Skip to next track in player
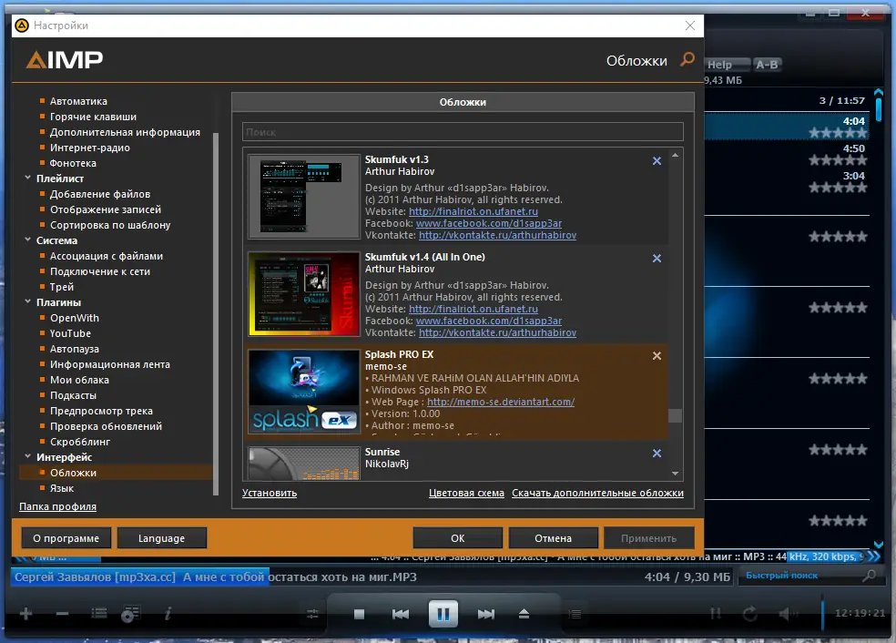This screenshot has width=896, height=643. click(485, 615)
